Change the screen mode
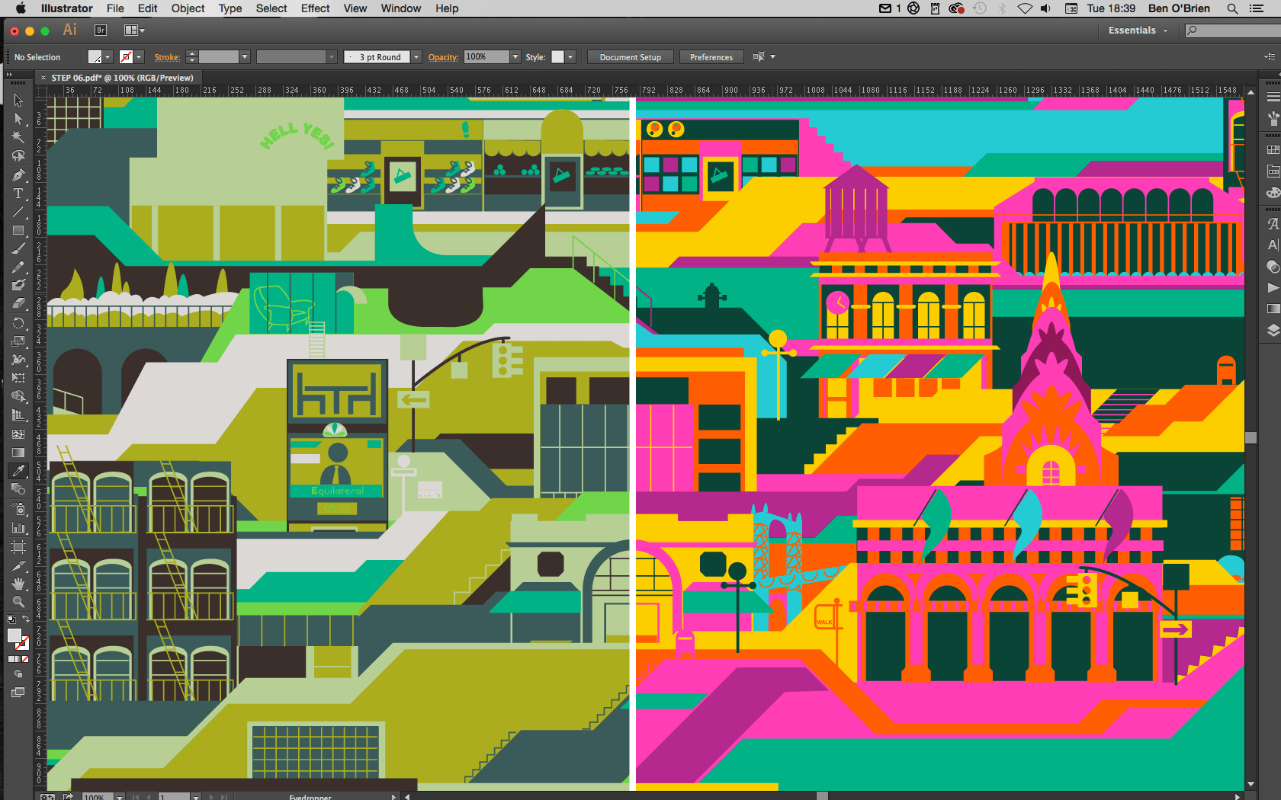 (x=18, y=693)
